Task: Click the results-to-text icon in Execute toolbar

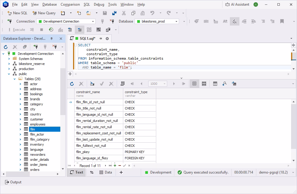Action: pos(70,30)
